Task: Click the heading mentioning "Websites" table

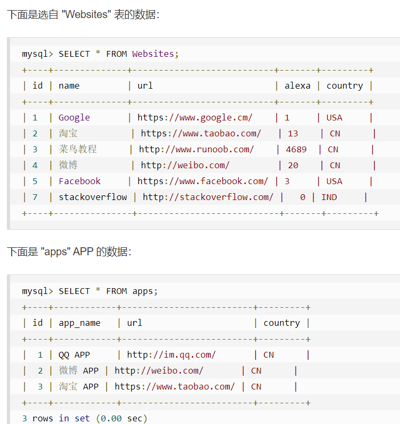Action: point(83,15)
